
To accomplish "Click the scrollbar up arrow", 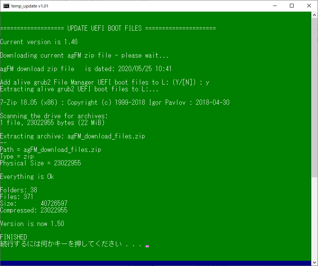I will click(x=314, y=15).
